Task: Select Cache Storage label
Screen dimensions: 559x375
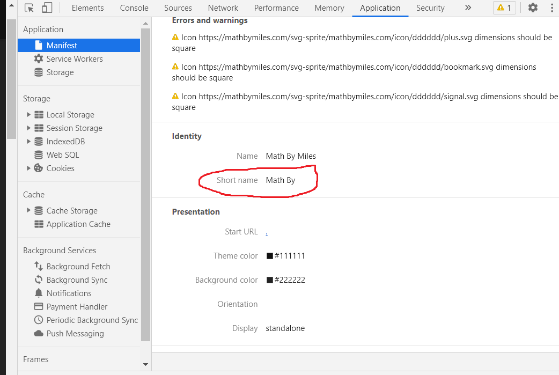Action: click(x=72, y=211)
